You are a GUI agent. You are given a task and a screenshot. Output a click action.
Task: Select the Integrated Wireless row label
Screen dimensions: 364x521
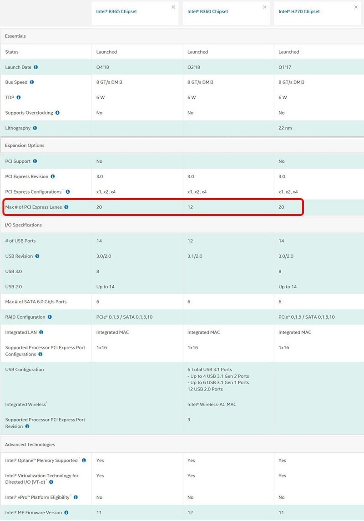pyautogui.click(x=25, y=404)
